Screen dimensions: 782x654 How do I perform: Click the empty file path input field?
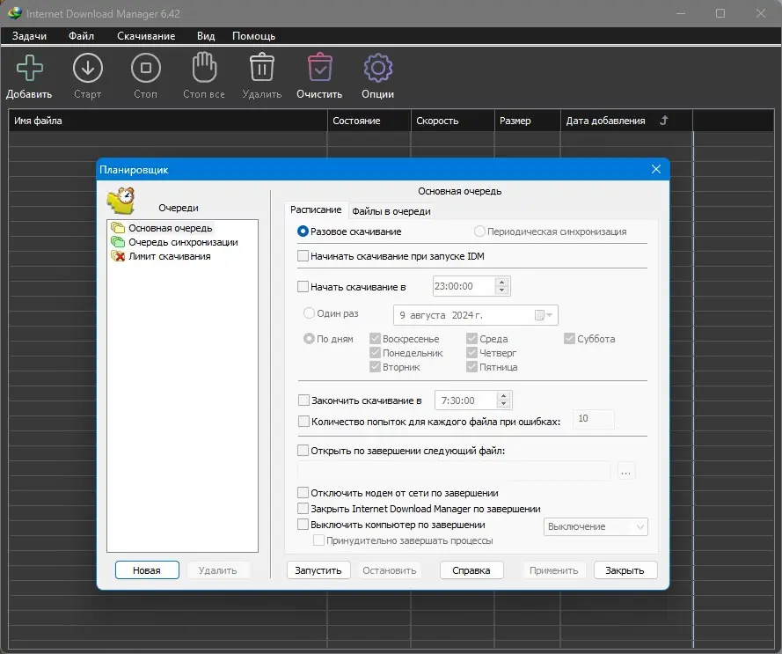click(x=454, y=471)
